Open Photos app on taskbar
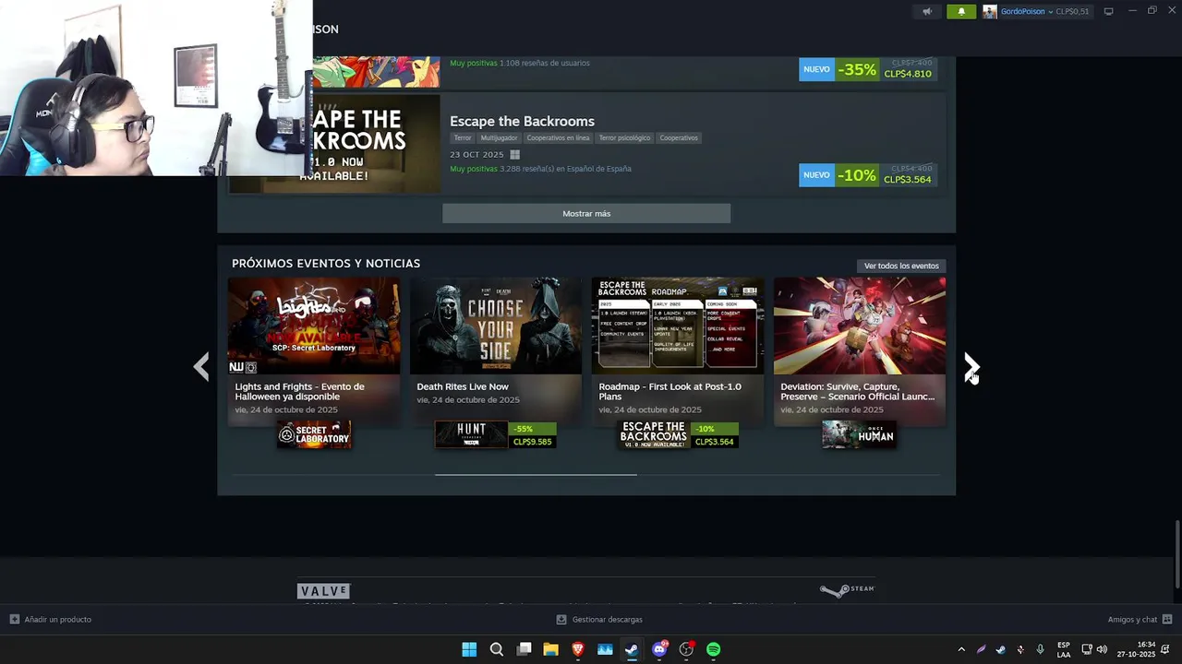 coord(605,649)
